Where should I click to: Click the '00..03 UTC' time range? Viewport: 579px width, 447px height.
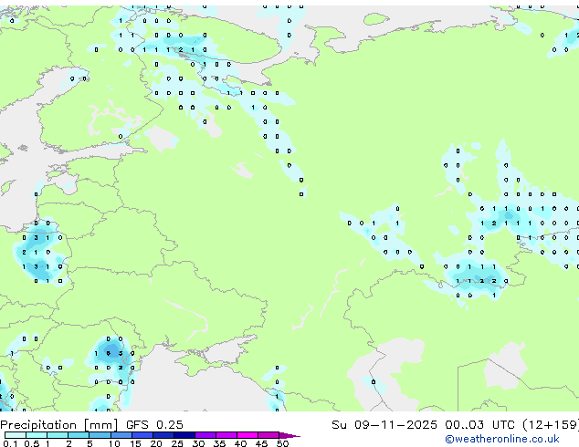coord(479,425)
